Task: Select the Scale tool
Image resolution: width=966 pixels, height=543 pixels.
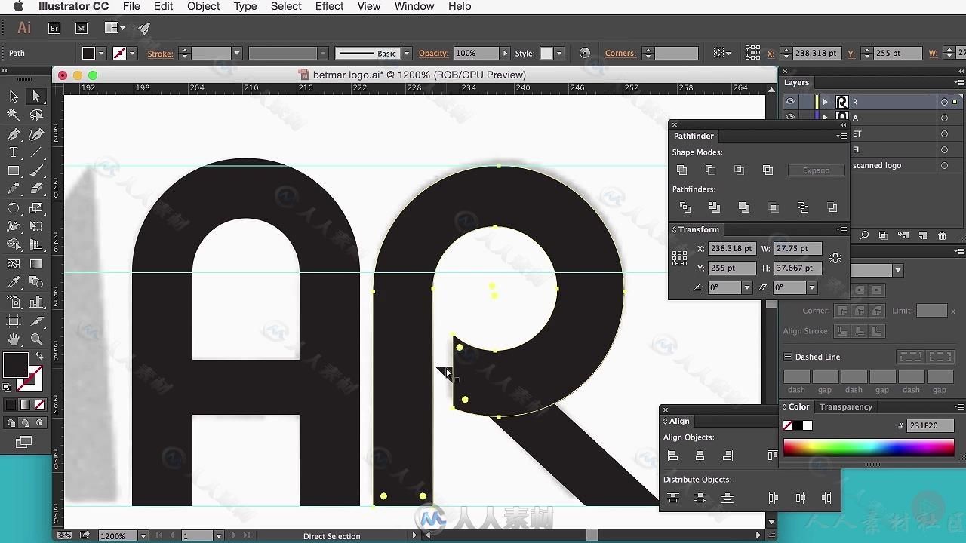Action: coord(36,208)
